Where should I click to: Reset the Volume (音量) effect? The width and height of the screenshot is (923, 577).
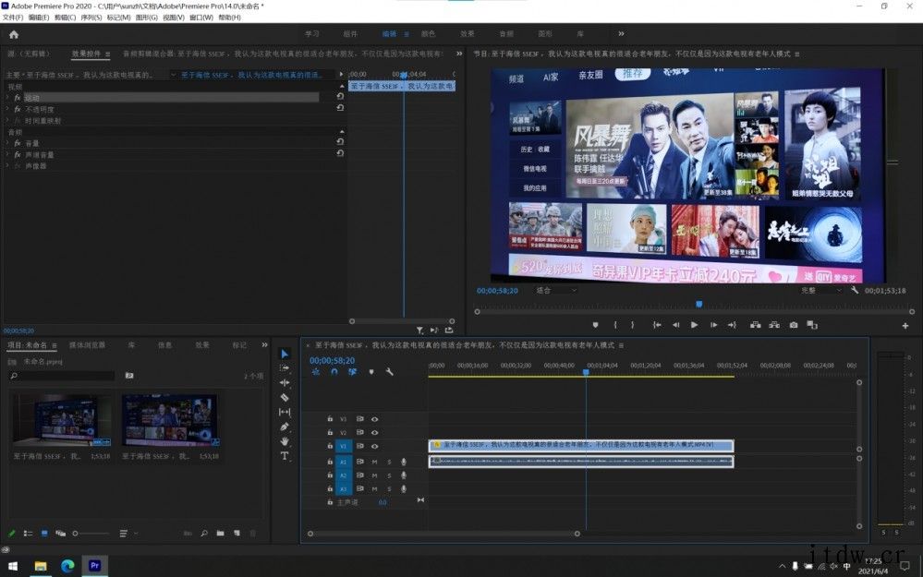pyautogui.click(x=340, y=142)
